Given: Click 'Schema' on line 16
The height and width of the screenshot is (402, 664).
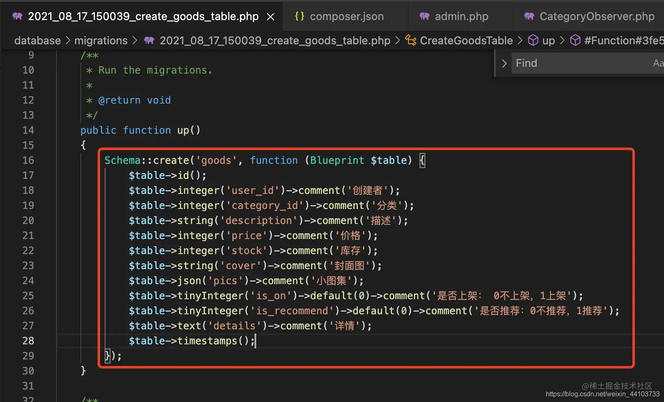Looking at the screenshot, I should pyautogui.click(x=123, y=160).
